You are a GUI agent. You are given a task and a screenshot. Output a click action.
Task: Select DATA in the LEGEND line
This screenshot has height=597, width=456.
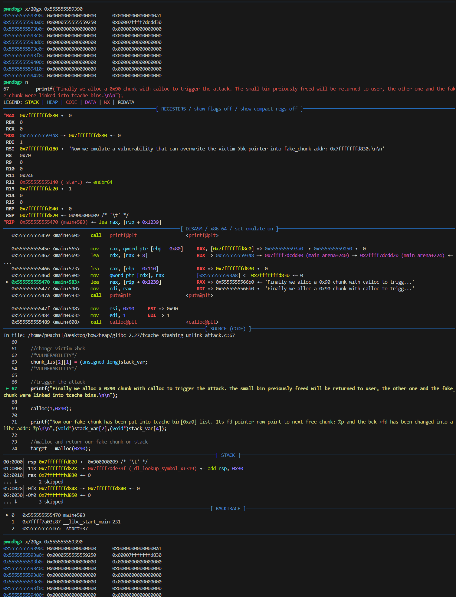click(90, 102)
